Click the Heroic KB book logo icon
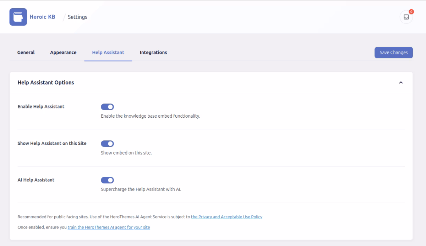Viewport: 426px width, 246px height. (x=18, y=17)
